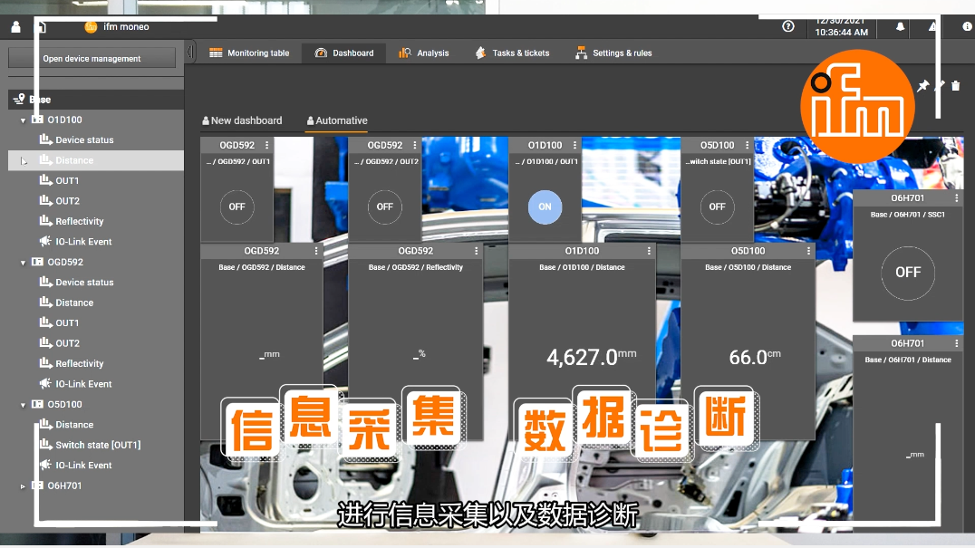The image size is (975, 548).
Task: Select Reflectivity under OGD592 in tree
Action: (x=79, y=364)
